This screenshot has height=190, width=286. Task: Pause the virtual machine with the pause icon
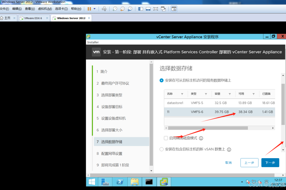click(89, 9)
